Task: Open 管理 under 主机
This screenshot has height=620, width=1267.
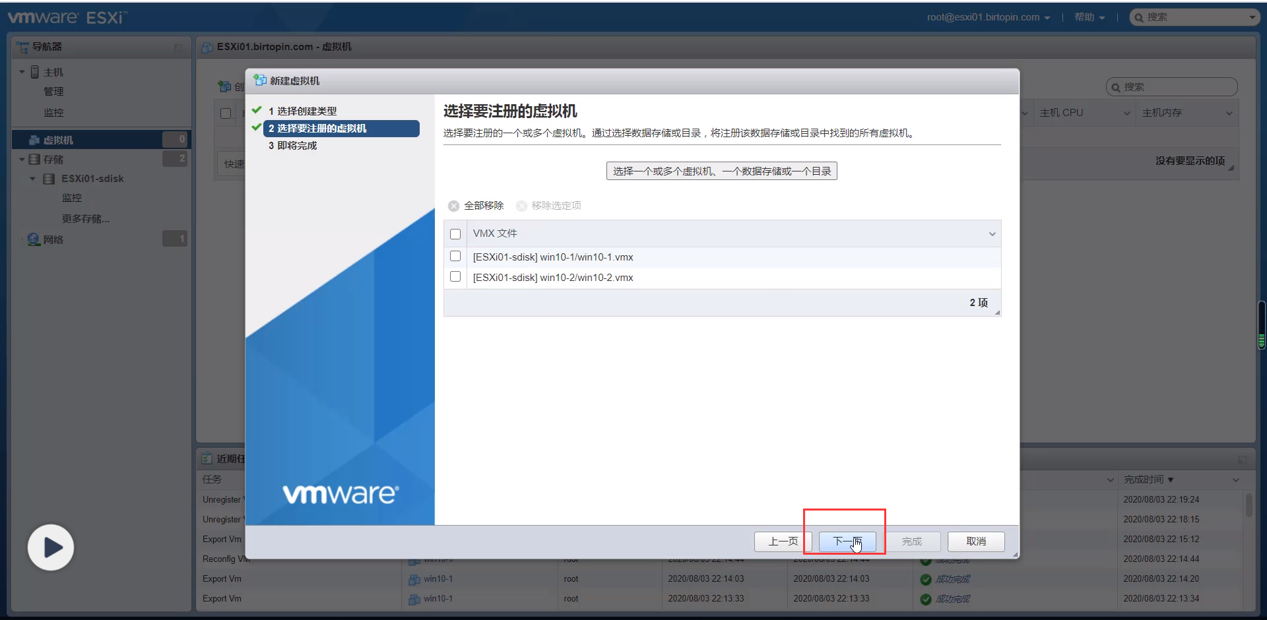Action: pyautogui.click(x=53, y=91)
